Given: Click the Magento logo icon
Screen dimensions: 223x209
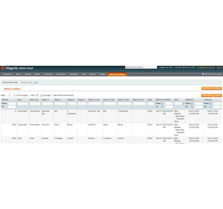Looking at the screenshot, I should click(3, 68).
